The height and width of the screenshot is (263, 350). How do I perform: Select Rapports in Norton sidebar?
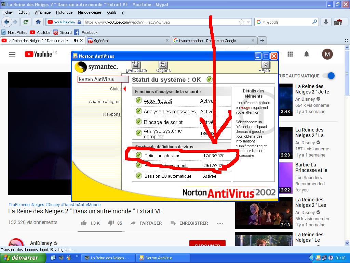tap(112, 114)
